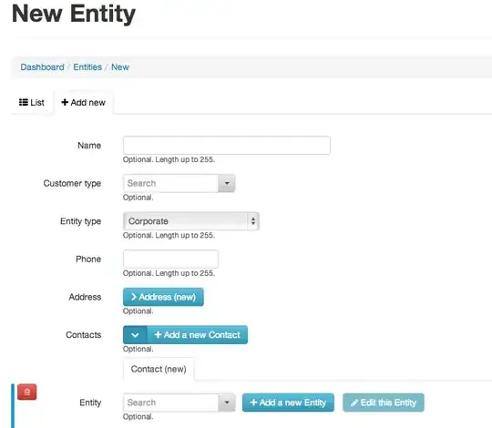The image size is (492, 428).
Task: Click the list icon on List tab
Action: (x=24, y=102)
